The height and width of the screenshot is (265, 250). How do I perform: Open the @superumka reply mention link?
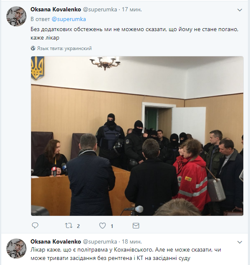(x=69, y=19)
